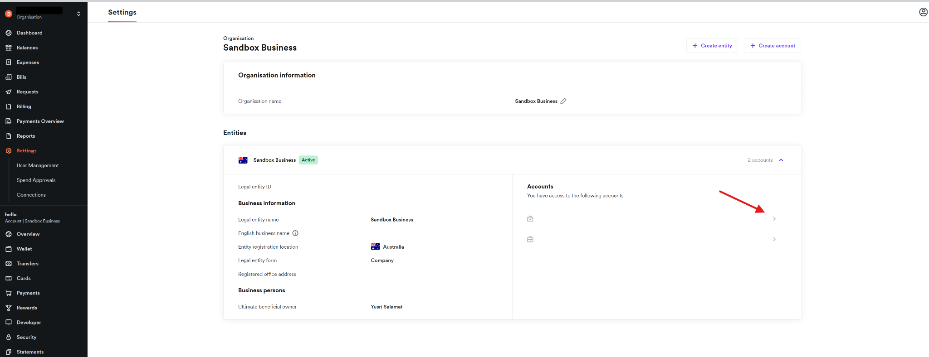Click the Rewards trophy icon
Screen dimensions: 929x357
9,308
